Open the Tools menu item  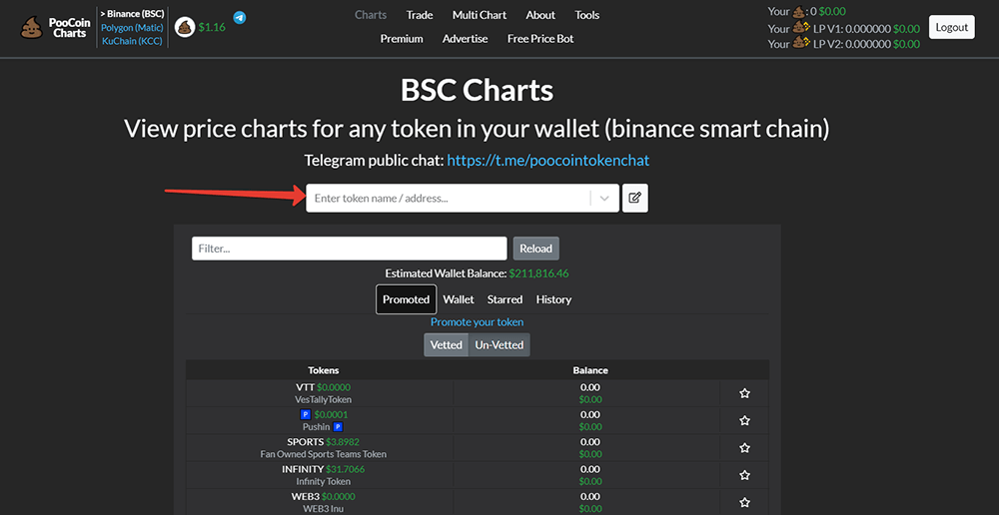point(586,15)
